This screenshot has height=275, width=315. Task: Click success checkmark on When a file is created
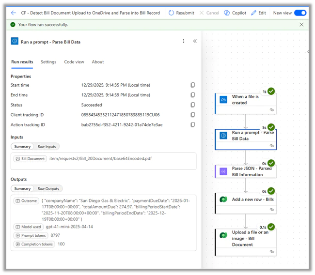[x=271, y=92]
